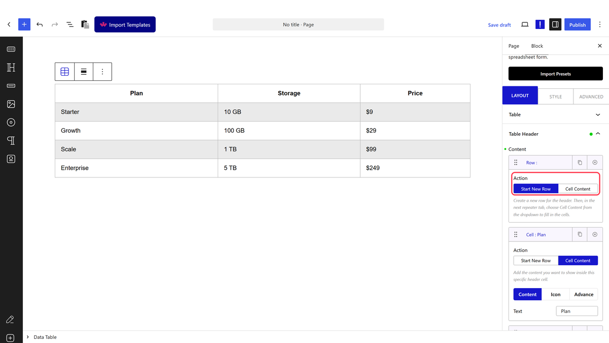Click the Row item drag handle

pos(516,163)
